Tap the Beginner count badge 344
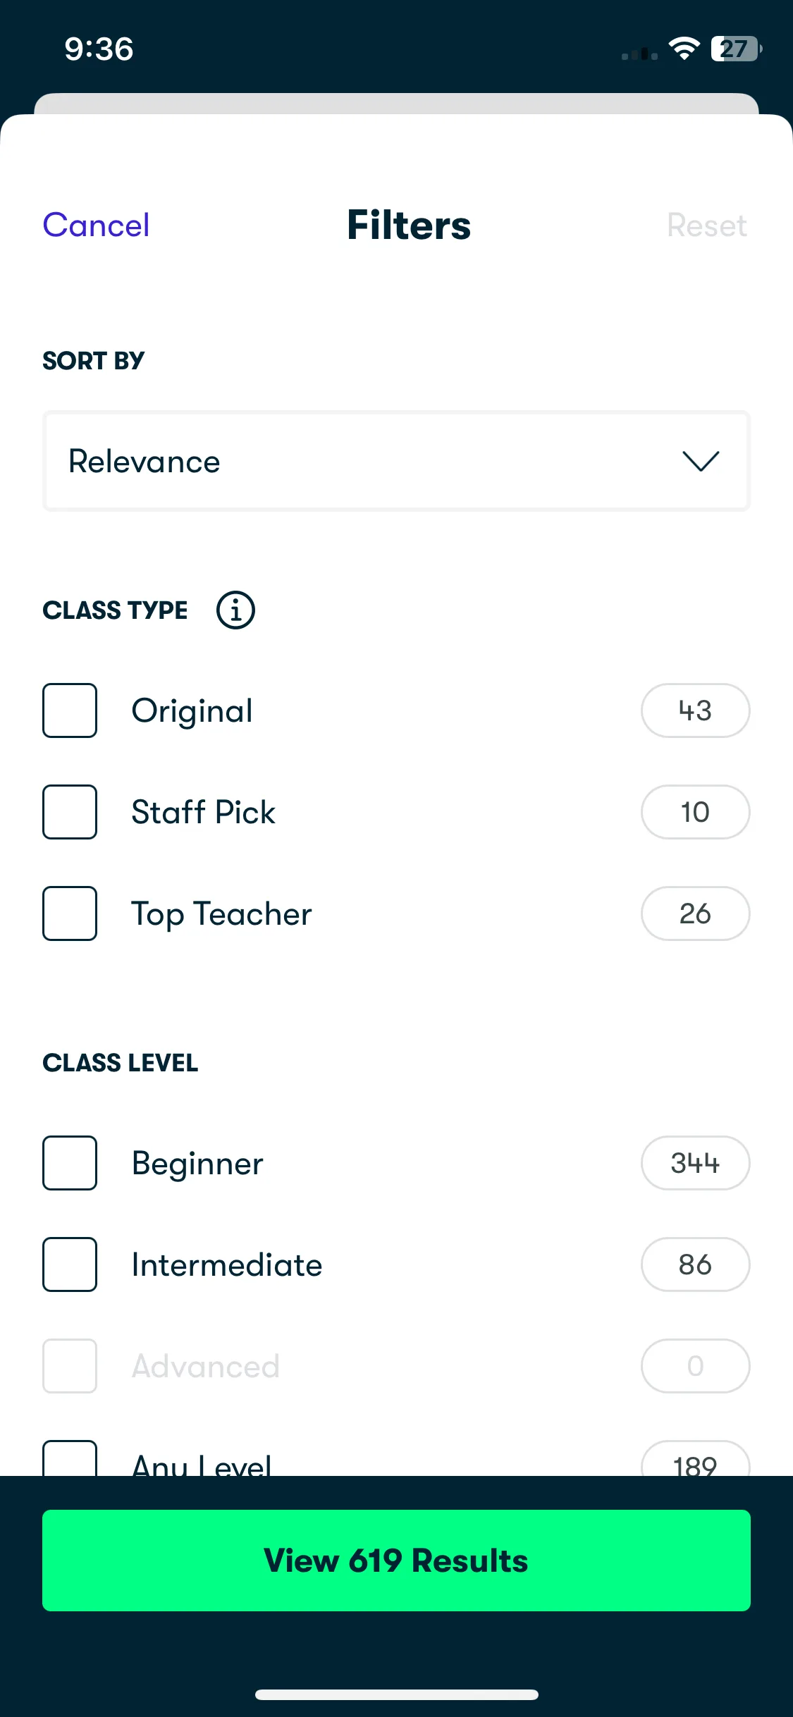The height and width of the screenshot is (1717, 793). click(x=695, y=1163)
